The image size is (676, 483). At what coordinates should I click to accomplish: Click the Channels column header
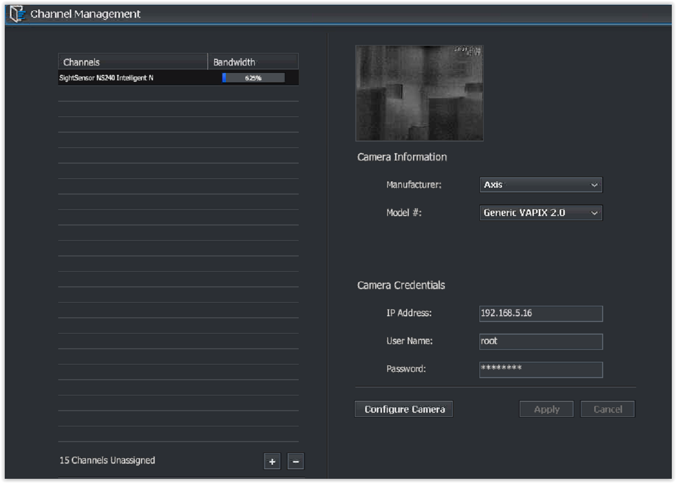coord(133,62)
